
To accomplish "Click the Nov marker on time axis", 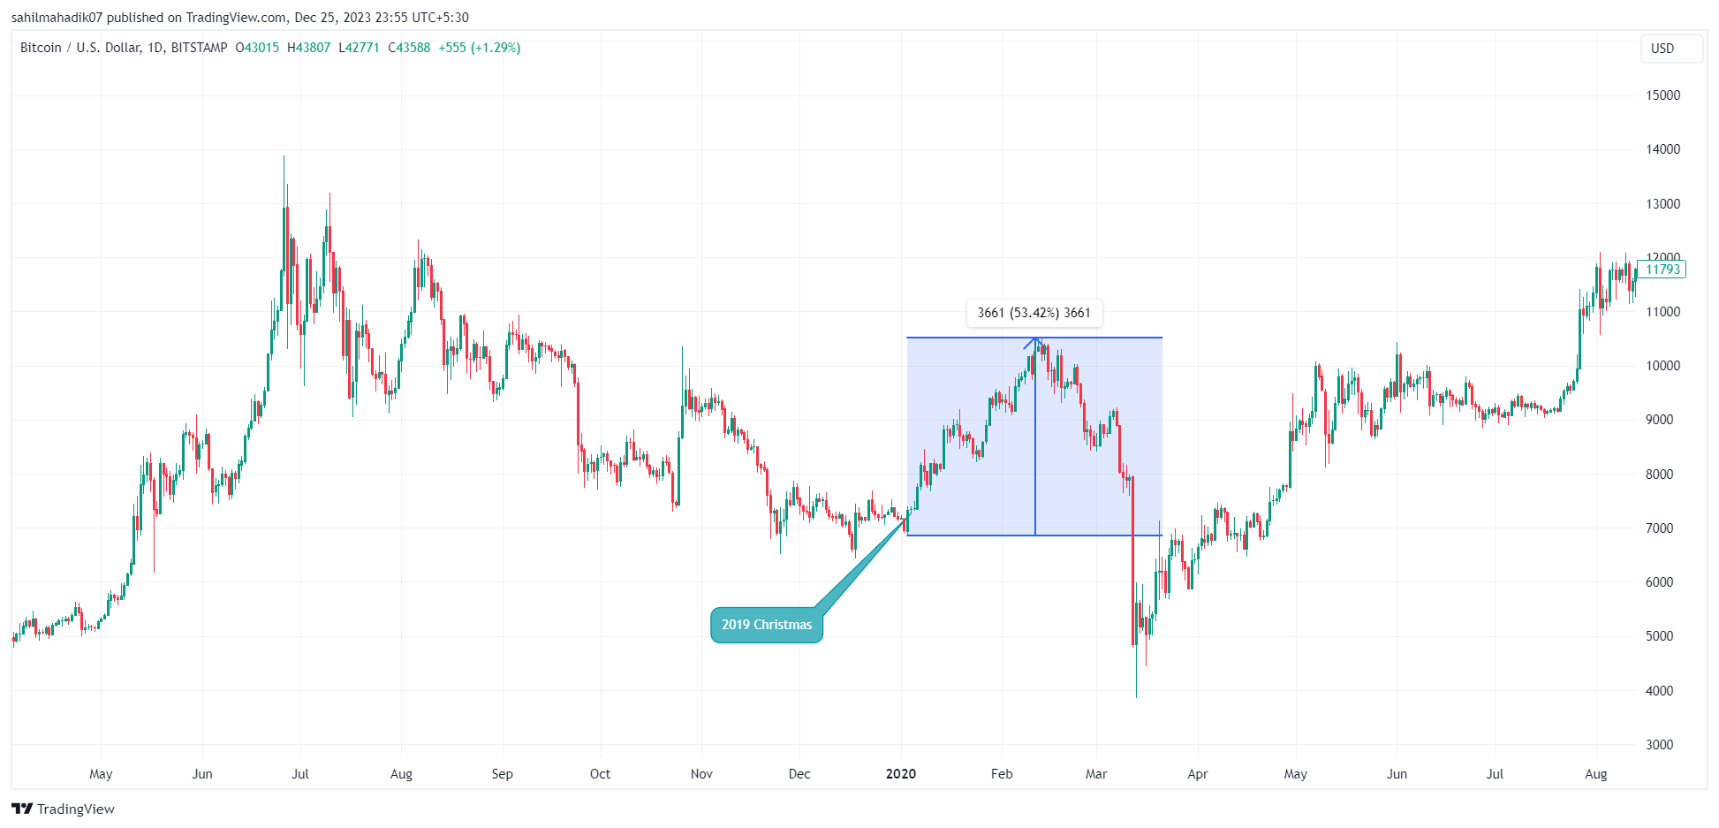I will click(x=701, y=774).
